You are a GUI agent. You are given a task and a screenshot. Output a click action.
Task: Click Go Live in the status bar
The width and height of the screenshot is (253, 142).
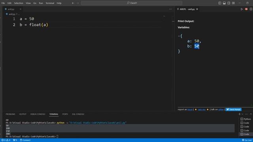click(247, 140)
